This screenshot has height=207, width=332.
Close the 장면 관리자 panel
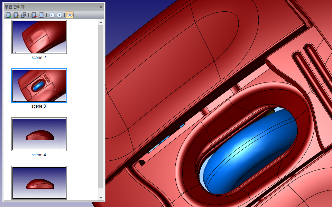pyautogui.click(x=101, y=7)
